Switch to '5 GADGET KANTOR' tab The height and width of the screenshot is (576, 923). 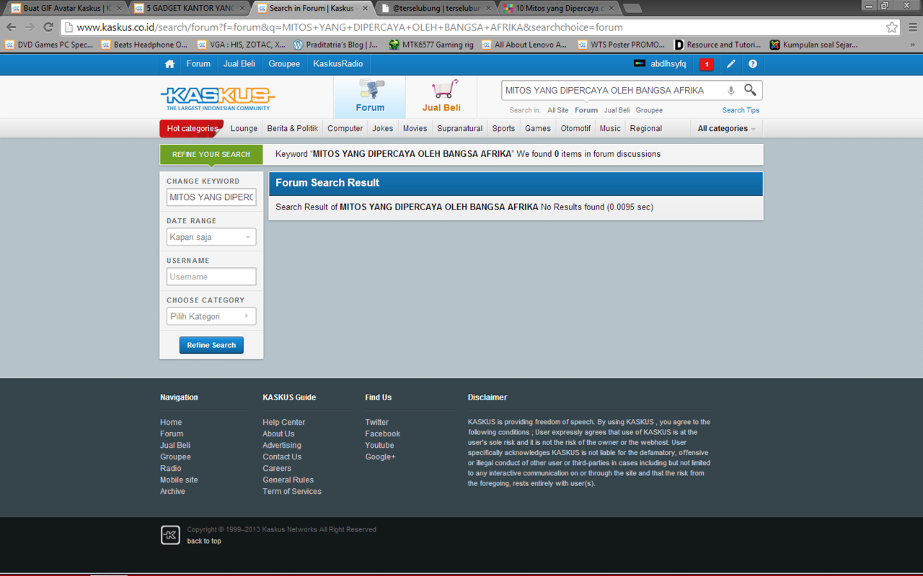click(x=190, y=9)
